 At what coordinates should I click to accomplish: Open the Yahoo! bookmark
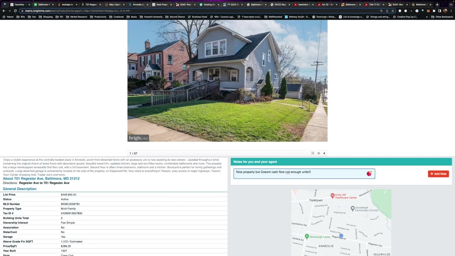pos(8,17)
